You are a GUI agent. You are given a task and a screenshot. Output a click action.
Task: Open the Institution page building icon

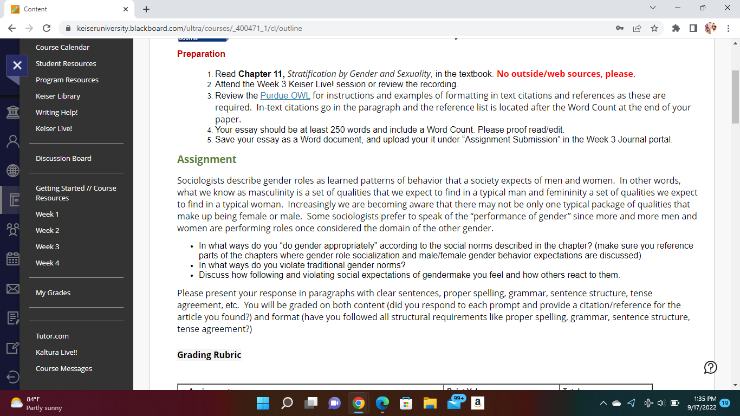[12, 112]
